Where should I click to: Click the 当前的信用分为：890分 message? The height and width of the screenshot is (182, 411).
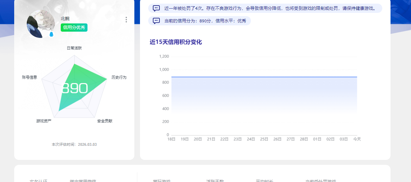[205, 21]
